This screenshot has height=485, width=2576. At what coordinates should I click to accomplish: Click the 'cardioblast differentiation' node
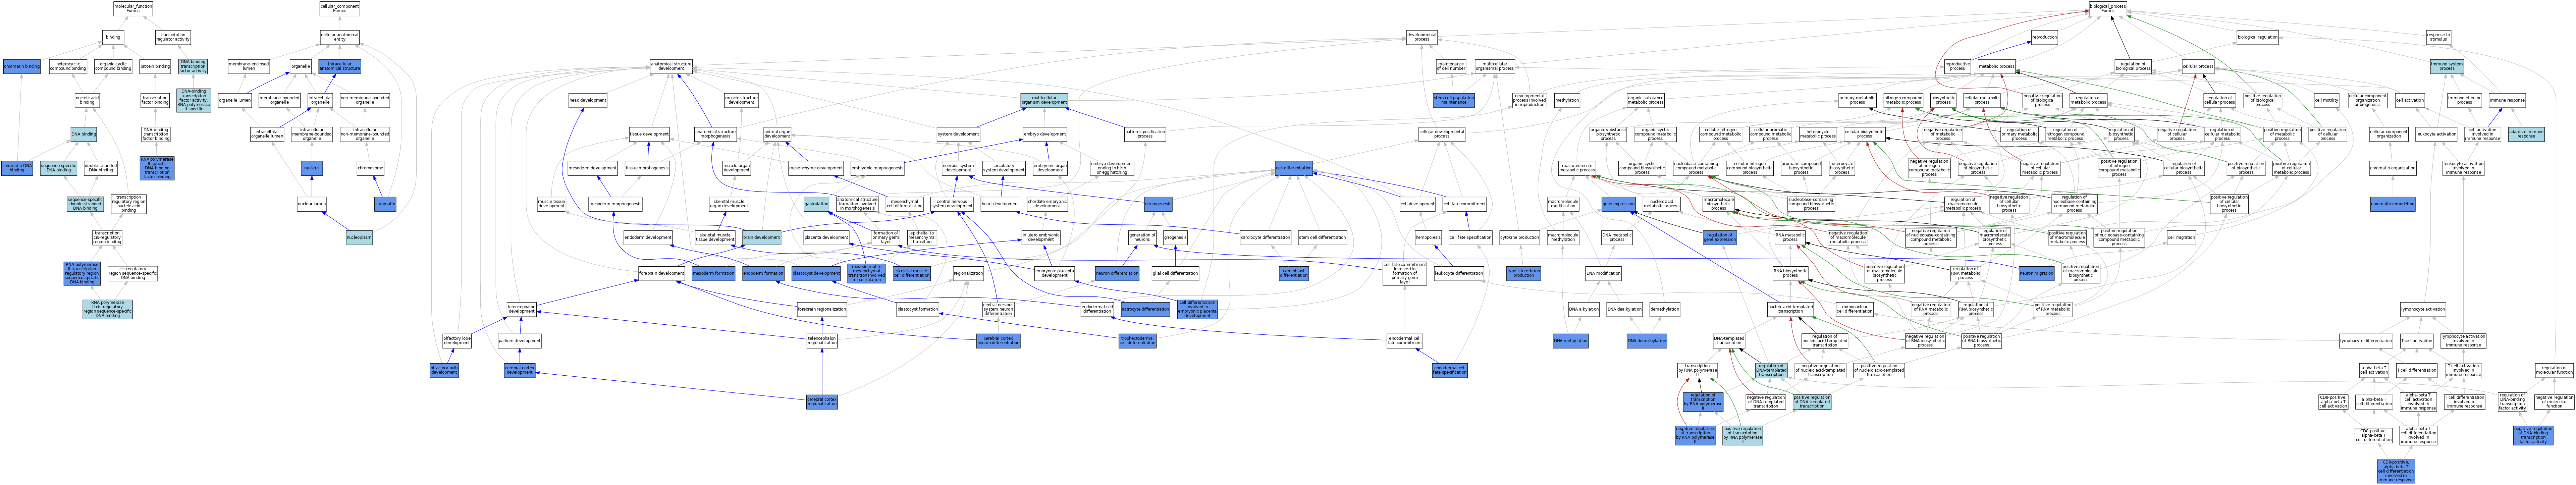1294,273
